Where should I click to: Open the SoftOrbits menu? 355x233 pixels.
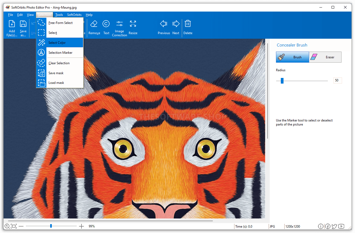(x=74, y=15)
